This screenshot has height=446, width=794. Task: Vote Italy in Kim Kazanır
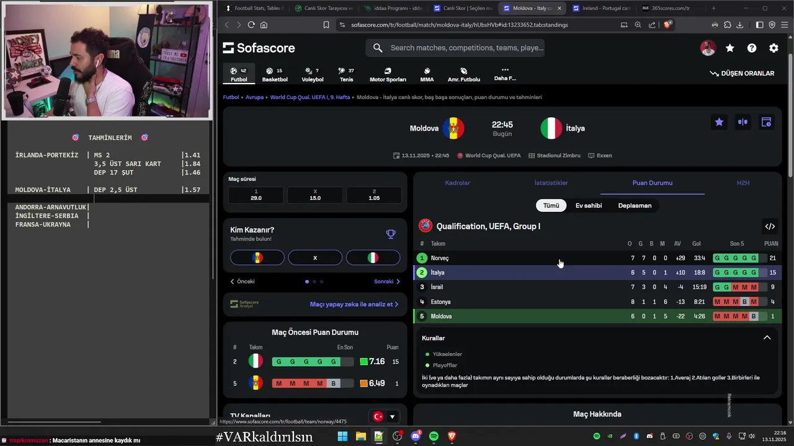(x=373, y=258)
